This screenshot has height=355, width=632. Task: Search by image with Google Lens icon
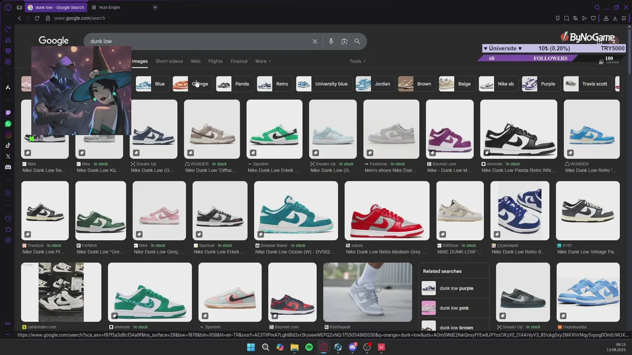[x=344, y=41]
